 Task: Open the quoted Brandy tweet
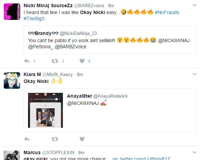click(110, 40)
